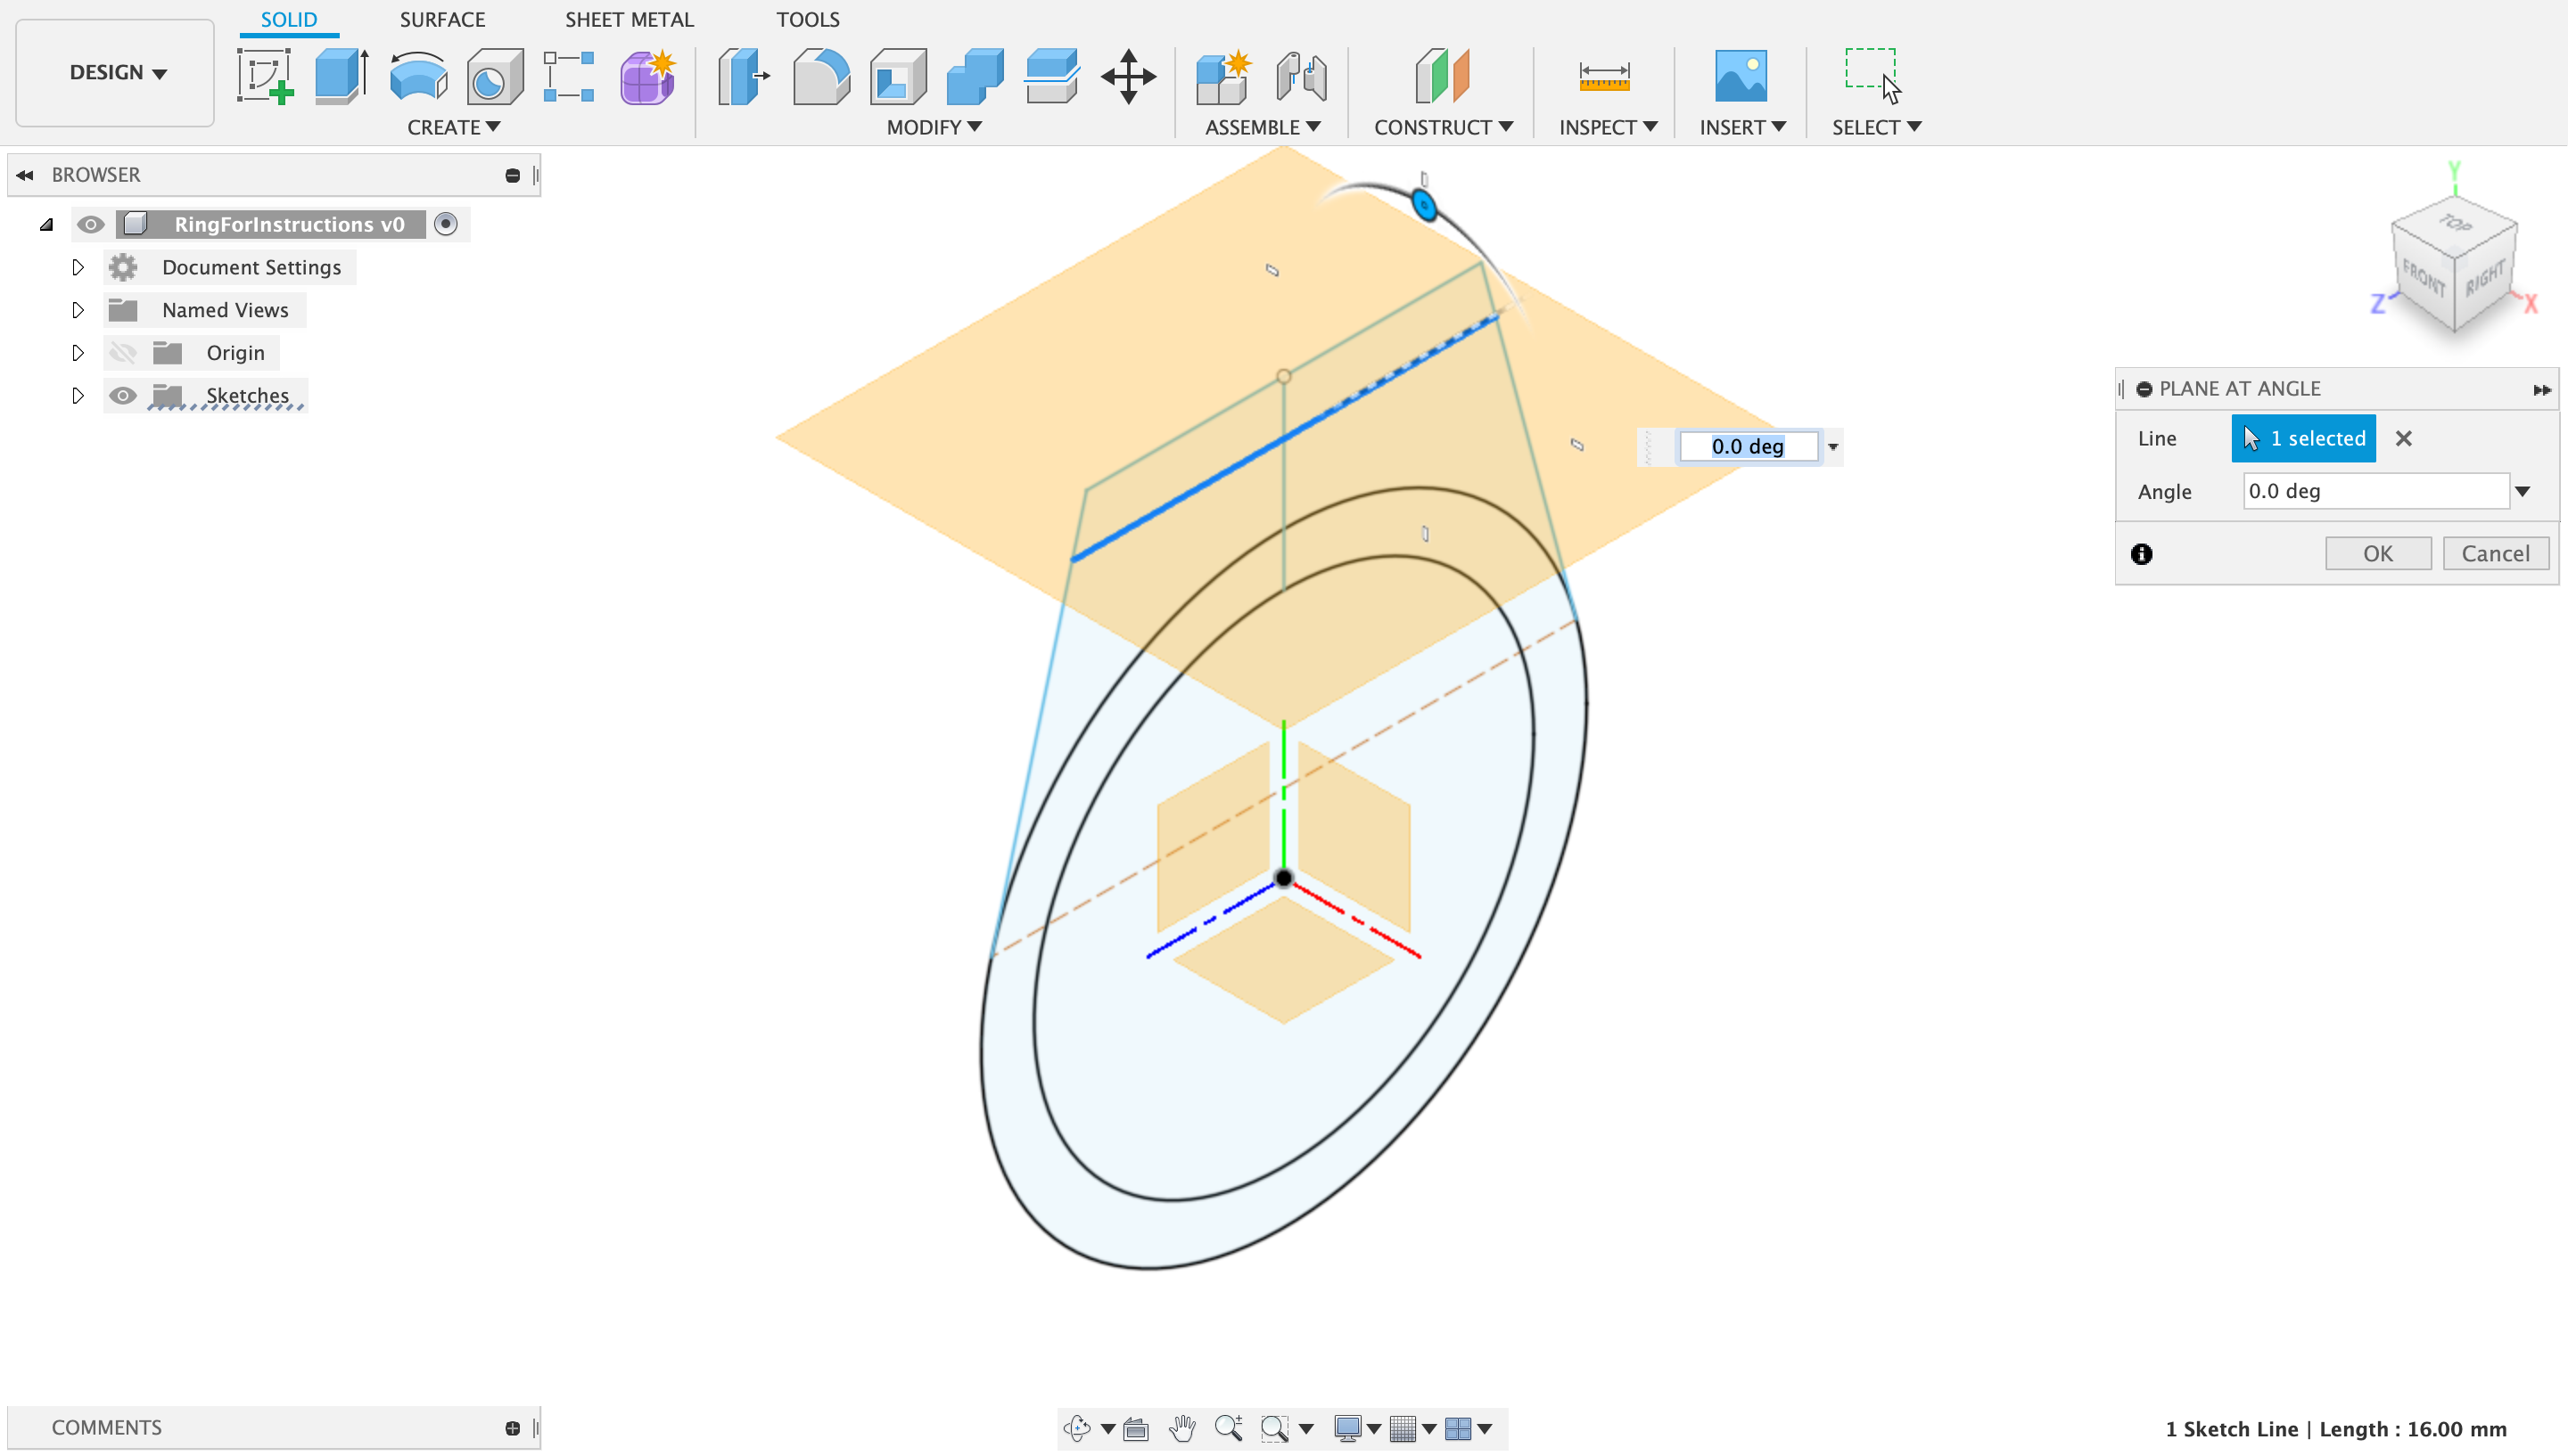Show the hidden Origin folder
The width and height of the screenshot is (2568, 1456).
pos(122,353)
